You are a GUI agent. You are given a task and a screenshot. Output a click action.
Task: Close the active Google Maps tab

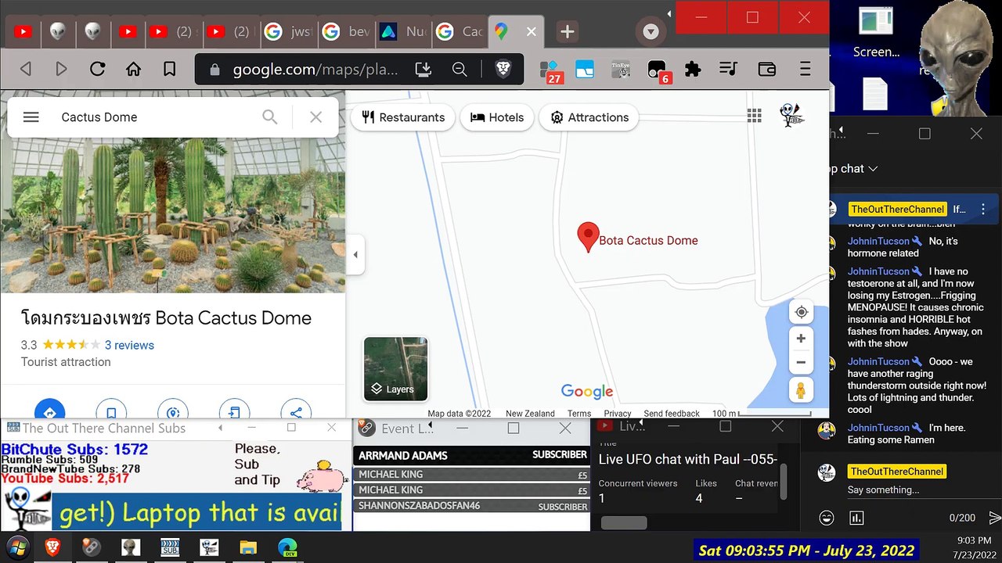click(x=532, y=32)
